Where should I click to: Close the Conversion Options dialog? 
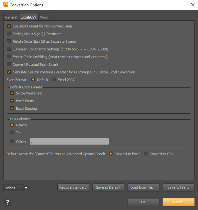coord(193,5)
